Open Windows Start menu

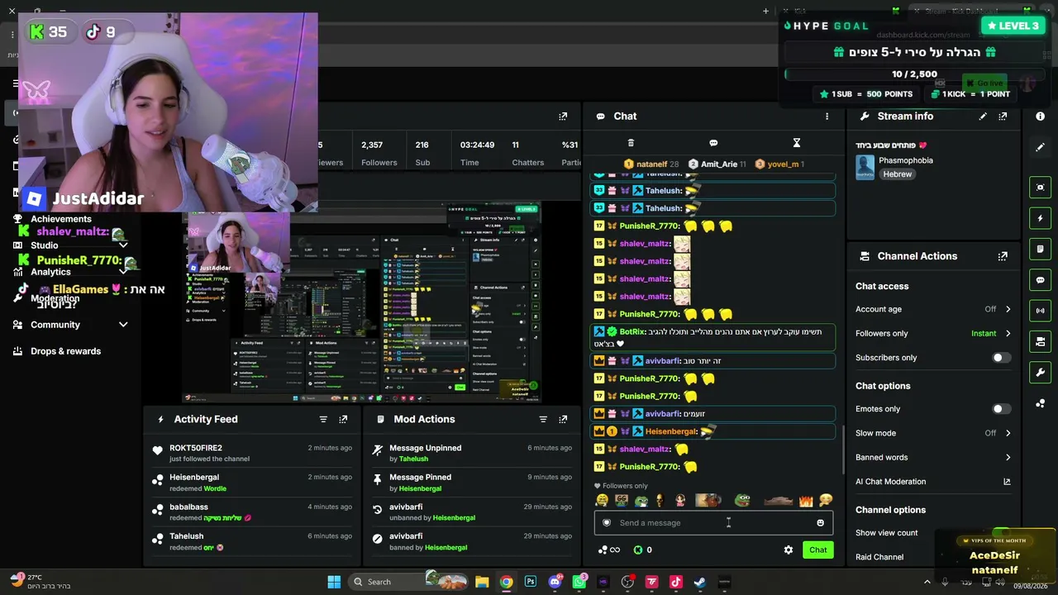(334, 582)
